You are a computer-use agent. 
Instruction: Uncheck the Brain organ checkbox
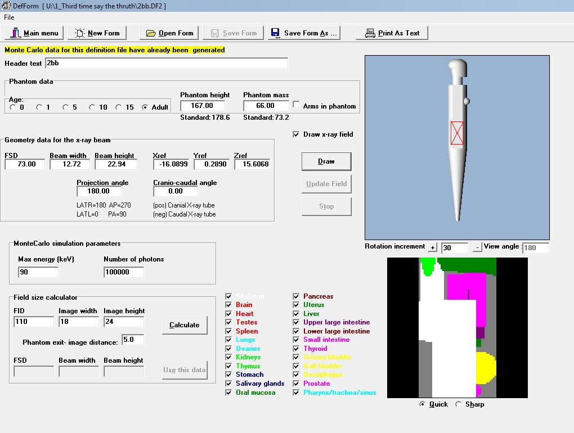tap(228, 305)
